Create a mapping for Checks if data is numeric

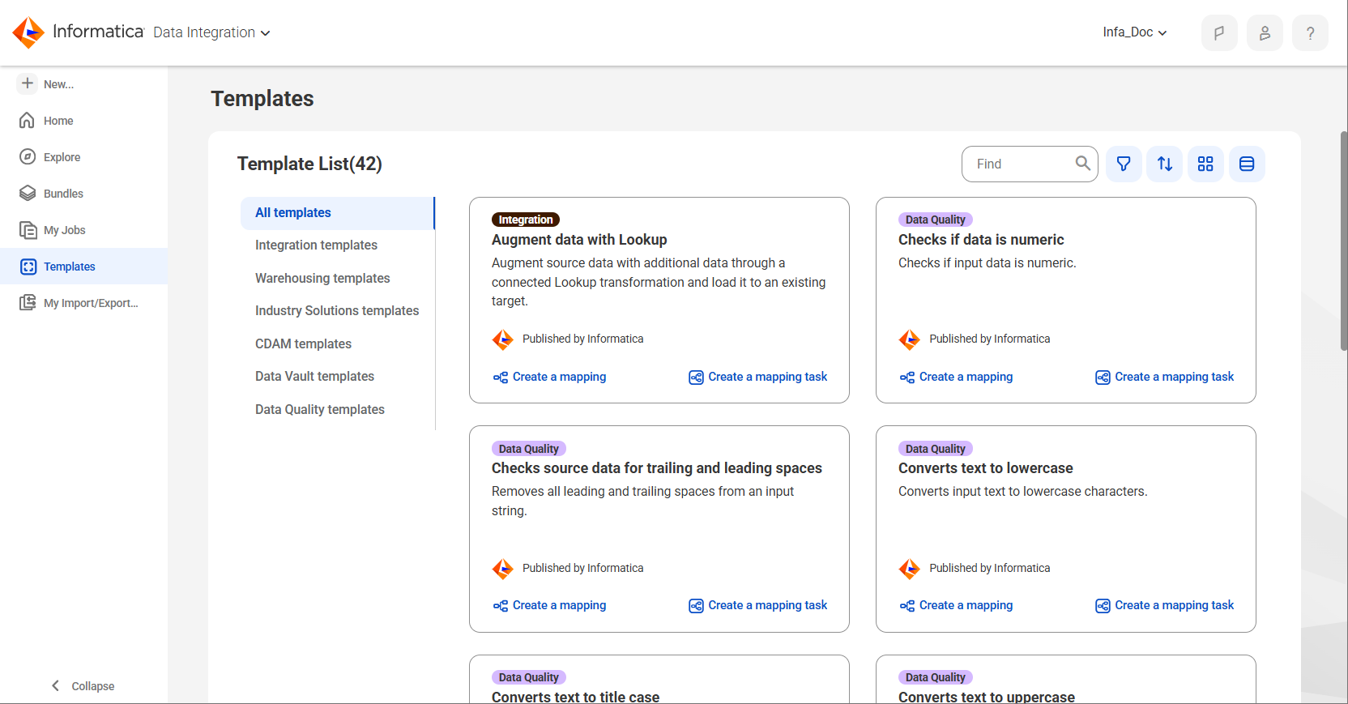point(956,377)
